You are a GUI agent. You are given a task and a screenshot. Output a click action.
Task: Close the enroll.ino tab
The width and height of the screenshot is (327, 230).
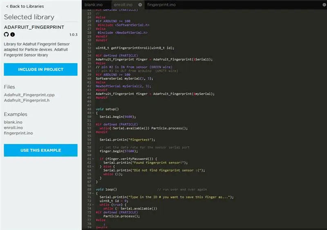pos(140,4)
